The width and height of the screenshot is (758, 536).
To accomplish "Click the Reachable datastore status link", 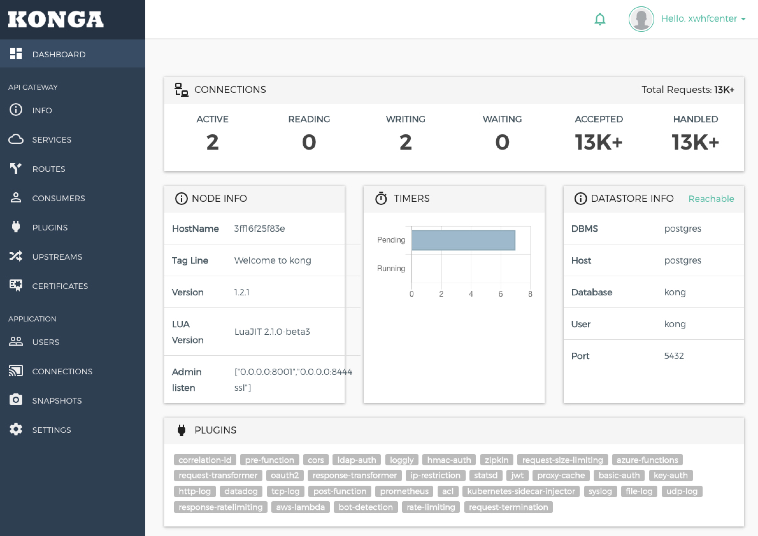I will pos(711,199).
